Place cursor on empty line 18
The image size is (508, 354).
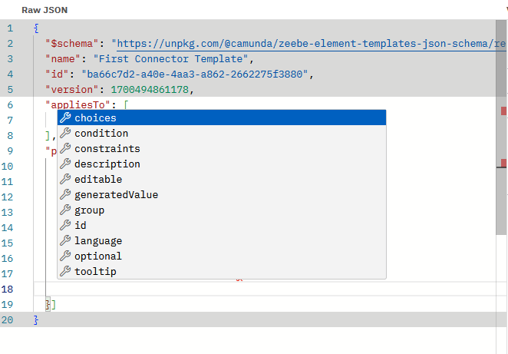click(x=230, y=289)
